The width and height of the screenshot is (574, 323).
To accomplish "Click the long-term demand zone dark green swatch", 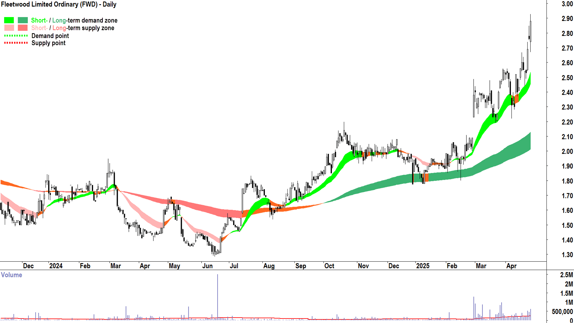I will pos(23,20).
